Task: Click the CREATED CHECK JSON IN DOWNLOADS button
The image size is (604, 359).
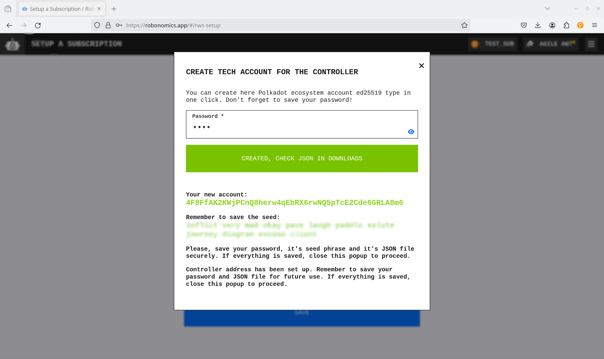Action: pyautogui.click(x=302, y=158)
